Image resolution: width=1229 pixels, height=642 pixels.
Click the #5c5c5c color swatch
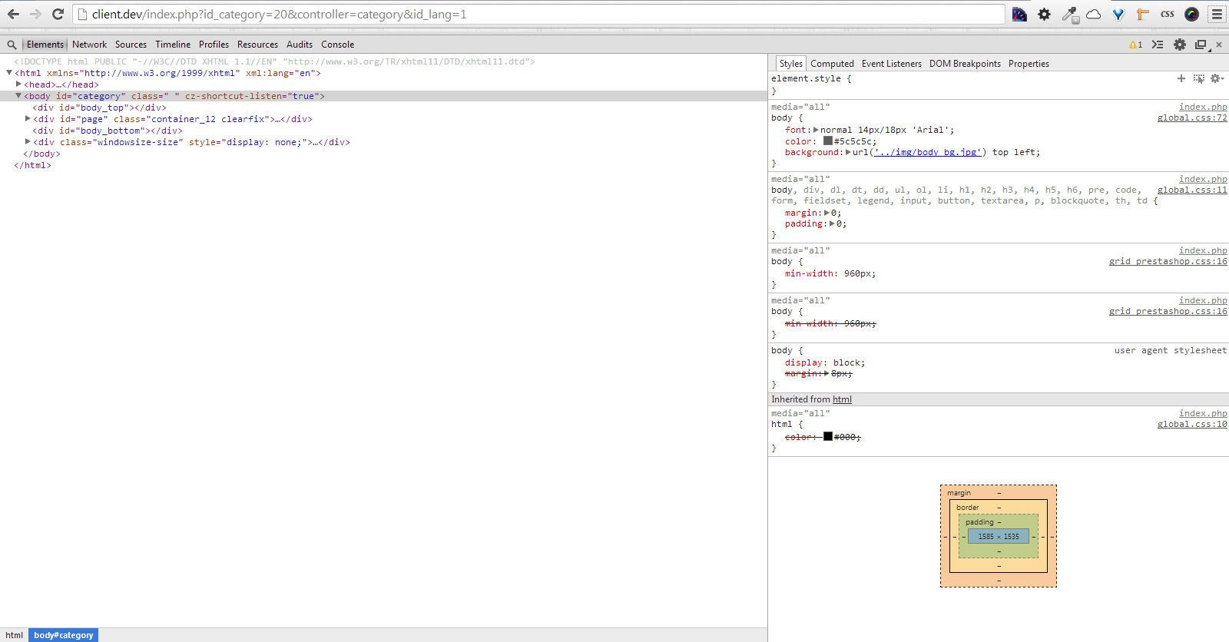point(827,141)
